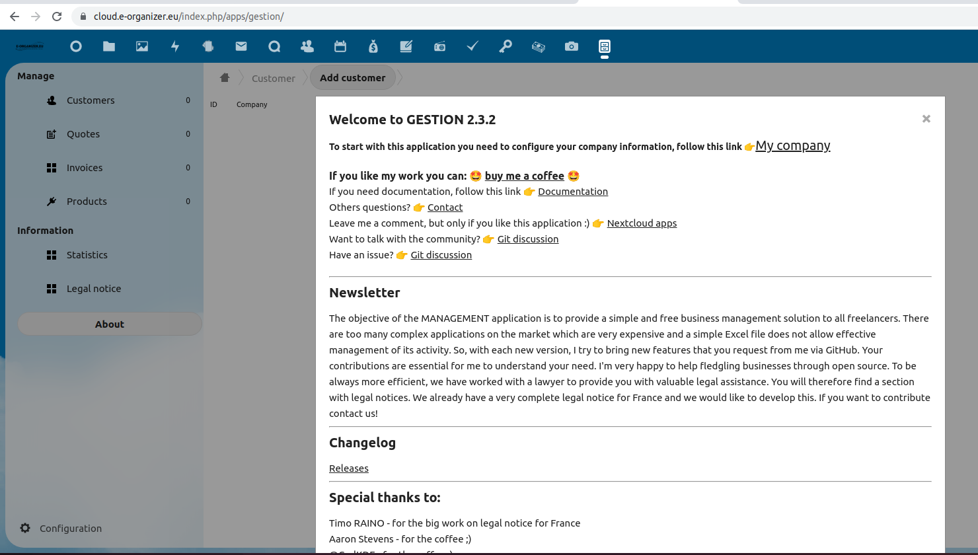Screen dimensions: 978x555
Task: Open the Photos app icon
Action: click(141, 46)
